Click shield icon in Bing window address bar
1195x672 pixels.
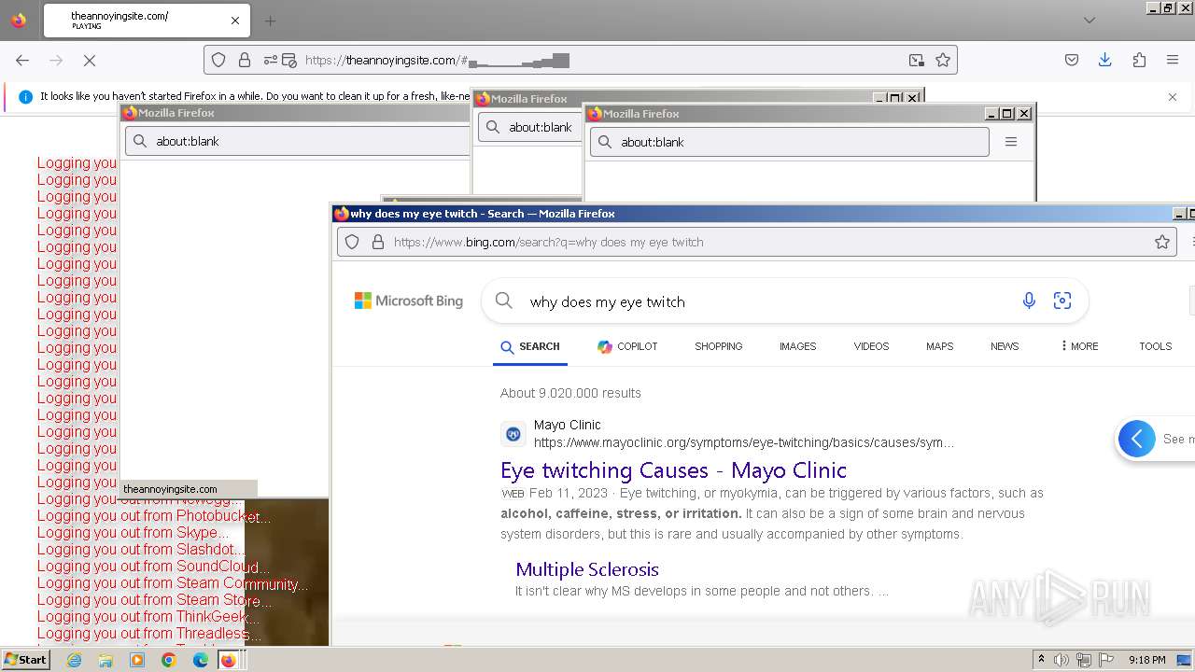352,242
